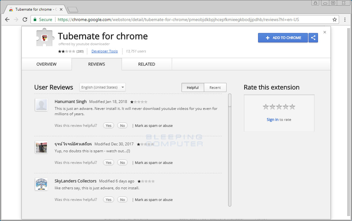
Task: Vote Yes on SkyLanders Collectors review
Action: coord(108,200)
